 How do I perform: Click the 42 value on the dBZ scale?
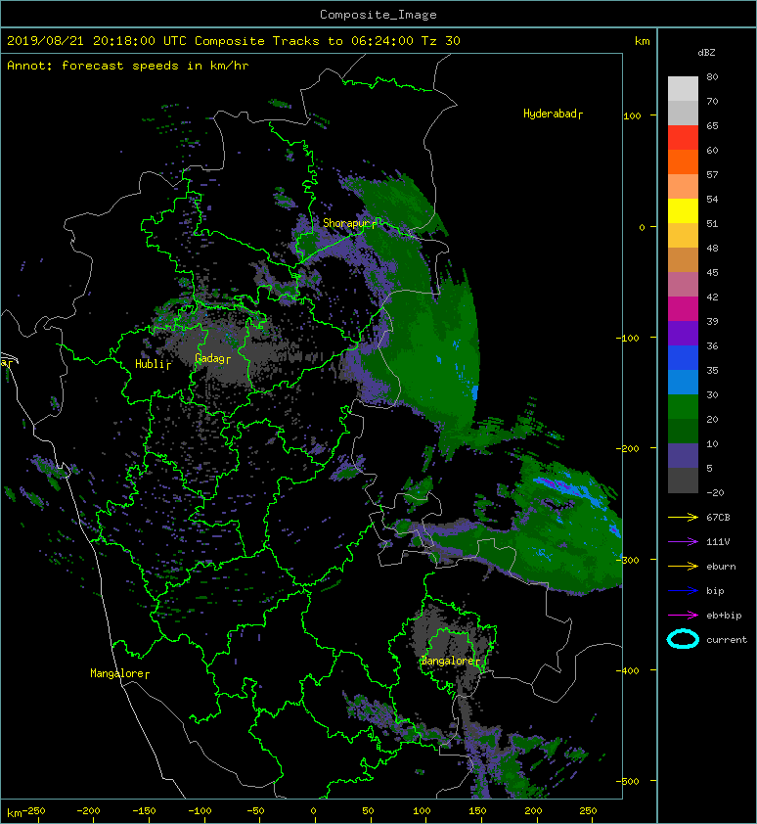pos(712,297)
